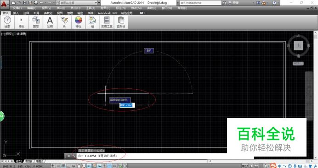Toggle the snap mode status bar button
The image size is (318, 168).
tap(58, 166)
